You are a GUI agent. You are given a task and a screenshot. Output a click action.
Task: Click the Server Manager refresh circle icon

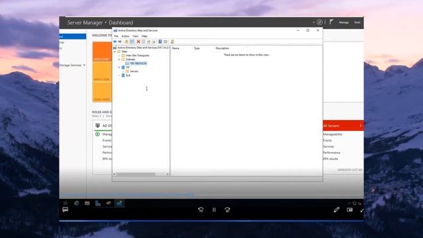319,22
